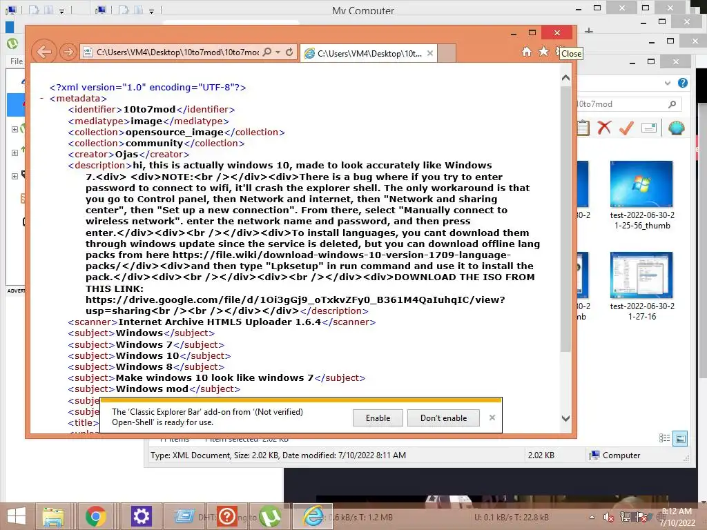This screenshot has width=707, height=530.
Task: Click the Action Center flag icon
Action: tap(641, 518)
